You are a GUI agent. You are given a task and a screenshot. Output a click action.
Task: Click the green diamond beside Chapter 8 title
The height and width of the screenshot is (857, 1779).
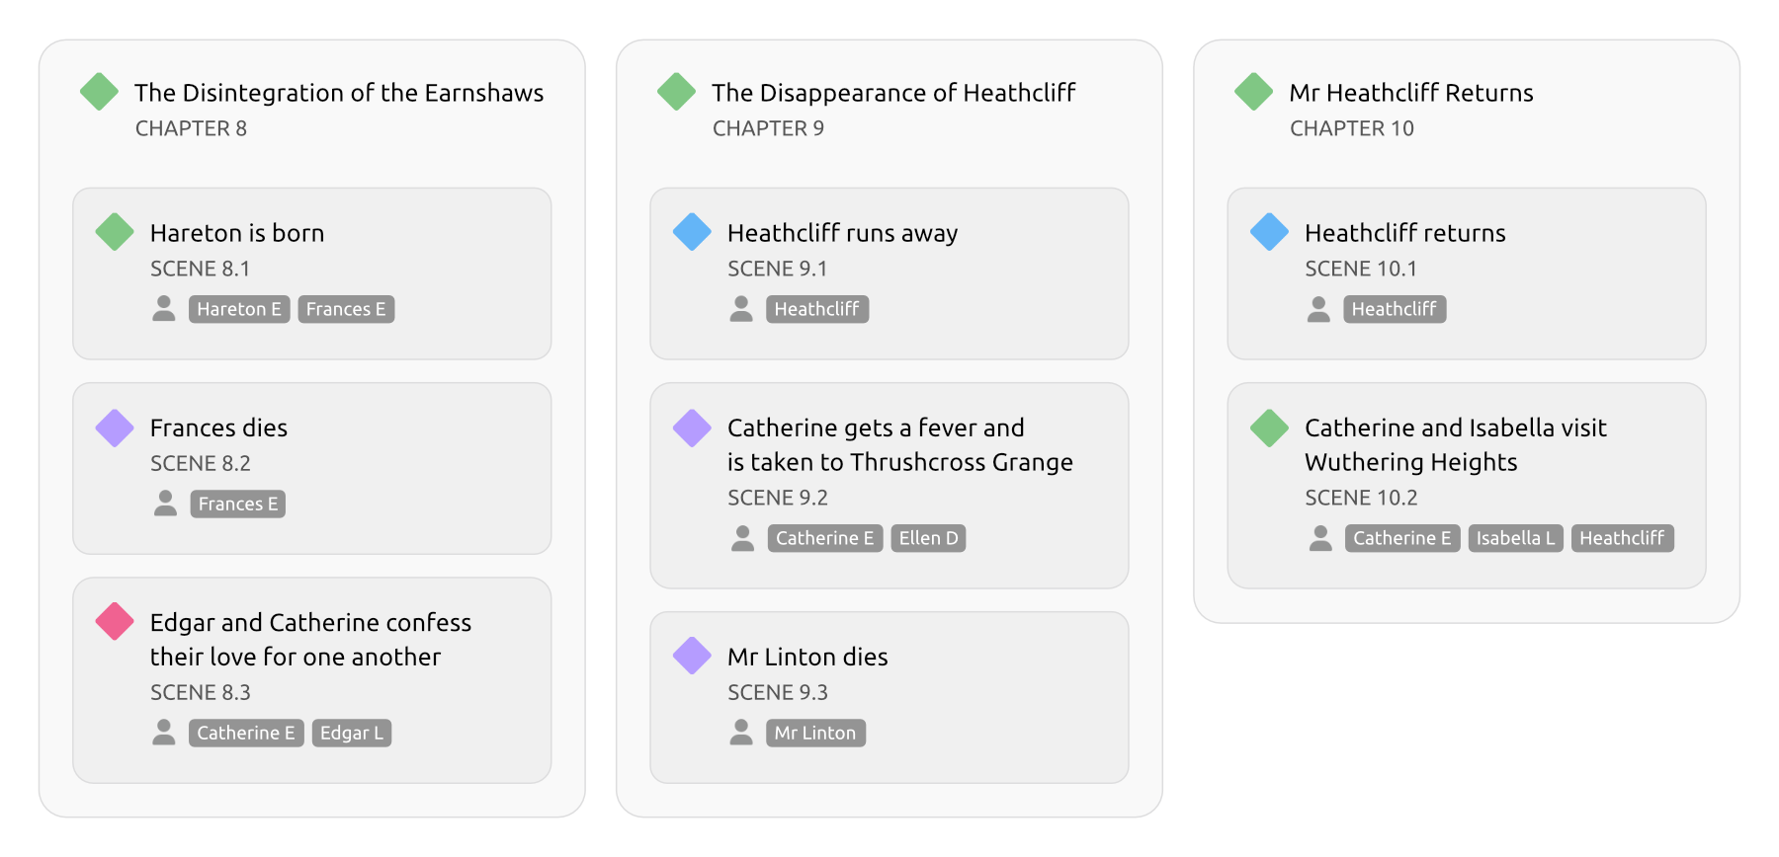pyautogui.click(x=98, y=92)
